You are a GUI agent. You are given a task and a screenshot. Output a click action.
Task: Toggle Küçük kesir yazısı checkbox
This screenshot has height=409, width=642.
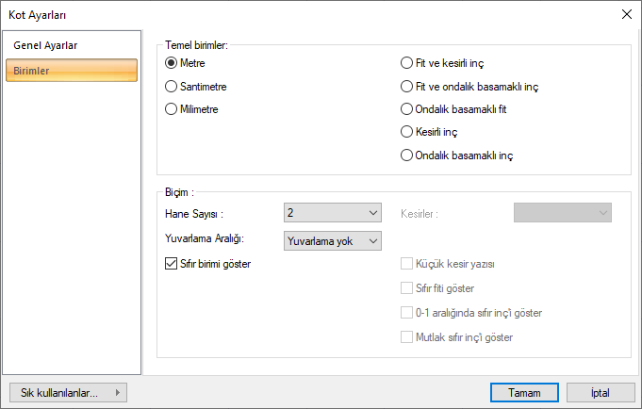407,264
